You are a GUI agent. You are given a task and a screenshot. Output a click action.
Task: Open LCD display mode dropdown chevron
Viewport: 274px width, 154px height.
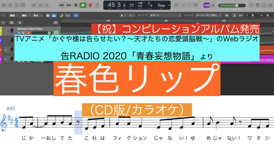pos(169,5)
